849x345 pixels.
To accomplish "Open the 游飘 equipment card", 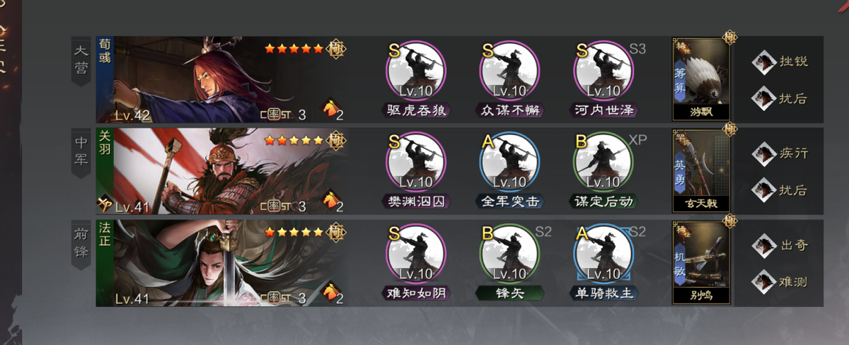I will click(x=700, y=79).
